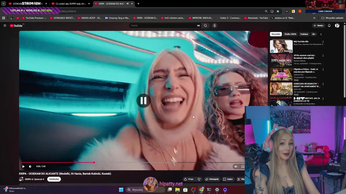This screenshot has height=194, width=346.
Task: Open the EKIPA channel avatar
Action: pyautogui.click(x=21, y=179)
